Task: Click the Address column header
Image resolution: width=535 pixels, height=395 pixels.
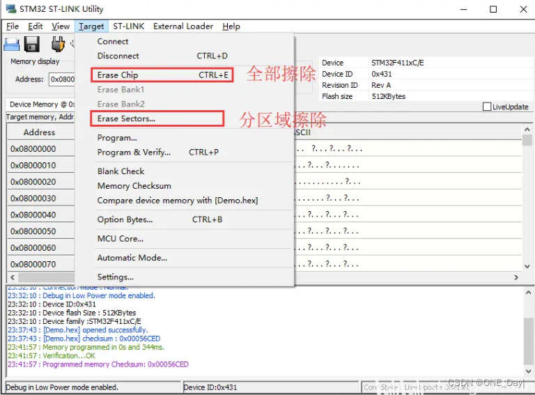Action: pyautogui.click(x=40, y=132)
